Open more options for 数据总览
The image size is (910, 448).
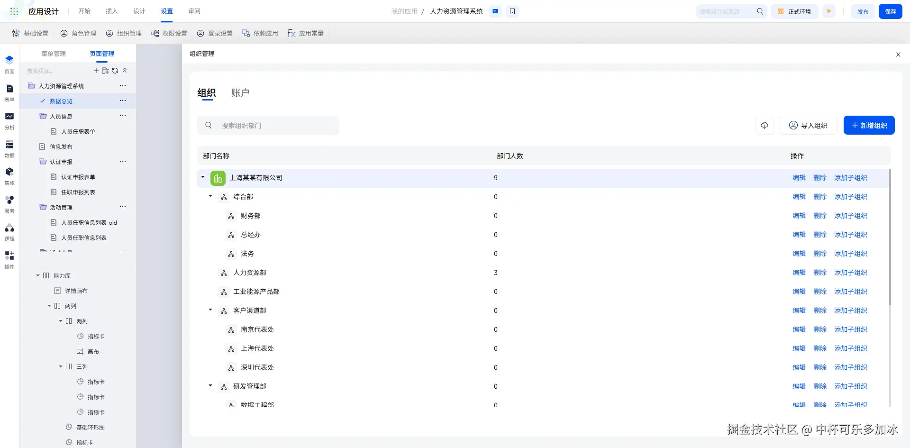coord(123,101)
